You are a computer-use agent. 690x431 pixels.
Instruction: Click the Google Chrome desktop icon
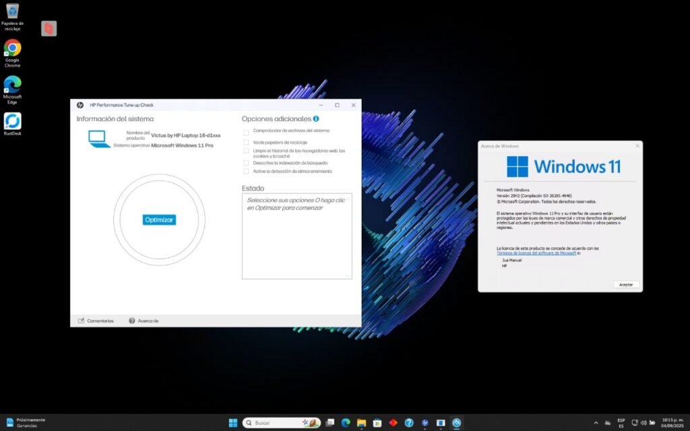[x=12, y=48]
